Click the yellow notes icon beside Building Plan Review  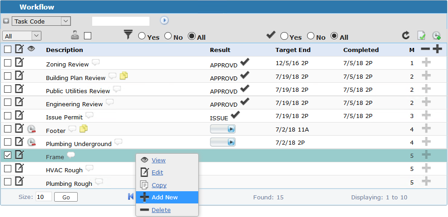tap(124, 76)
